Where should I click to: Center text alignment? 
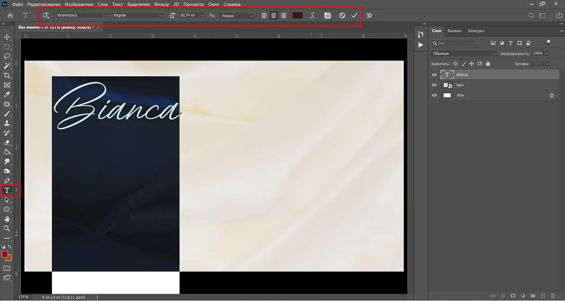[274, 15]
